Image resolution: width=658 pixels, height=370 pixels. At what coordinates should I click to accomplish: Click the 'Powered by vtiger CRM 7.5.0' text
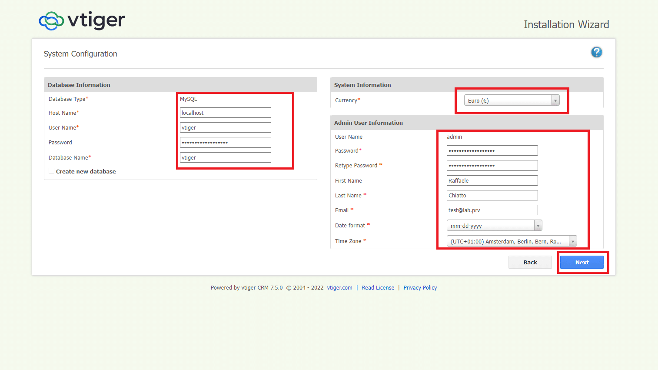point(246,288)
